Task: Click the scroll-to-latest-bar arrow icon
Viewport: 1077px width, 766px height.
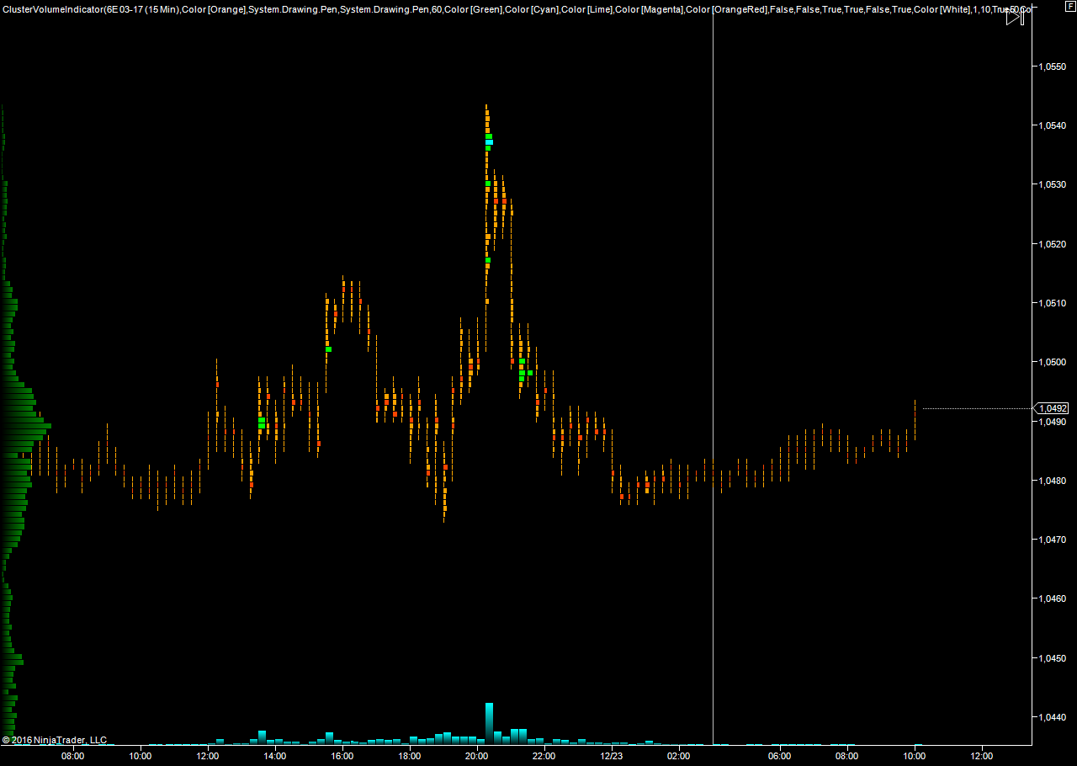Action: 1013,16
